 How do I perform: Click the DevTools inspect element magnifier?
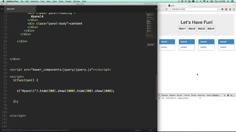point(159,95)
